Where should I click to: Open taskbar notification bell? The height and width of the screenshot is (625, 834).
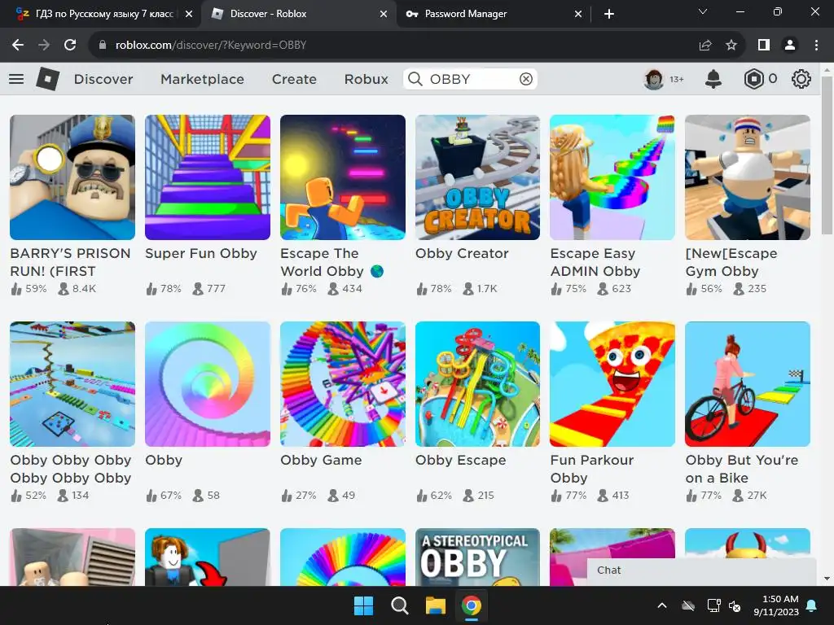click(812, 605)
